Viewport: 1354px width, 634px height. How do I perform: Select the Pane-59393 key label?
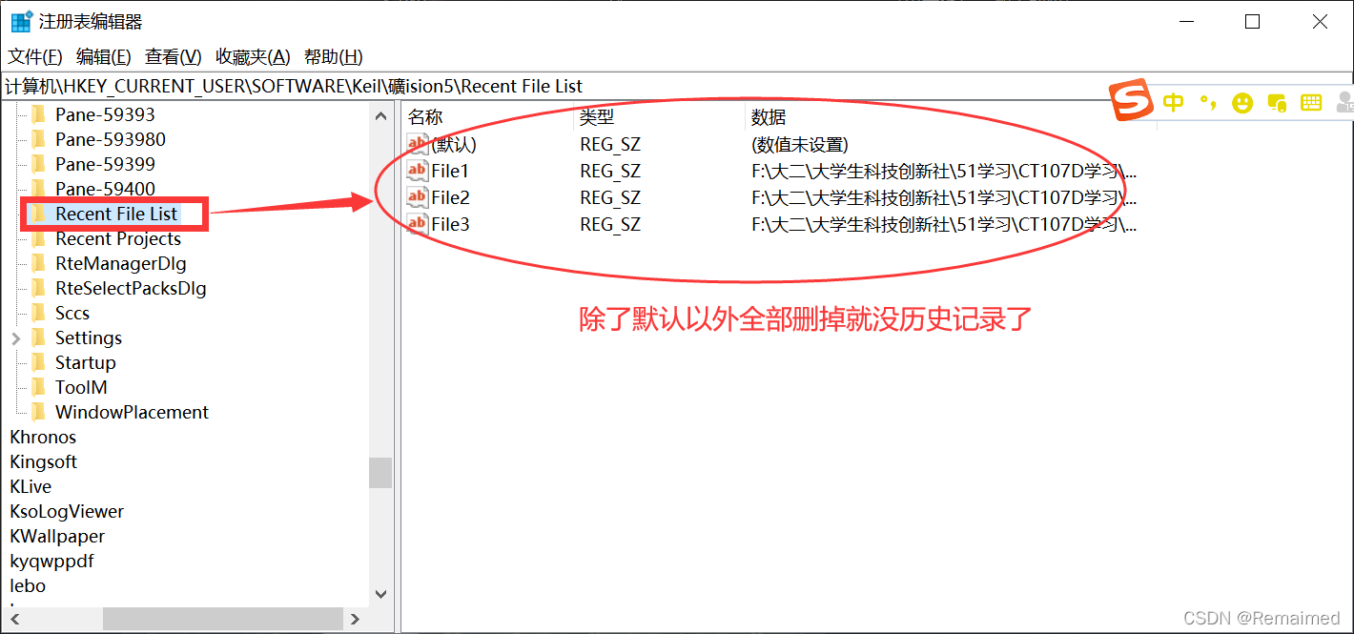click(x=105, y=114)
